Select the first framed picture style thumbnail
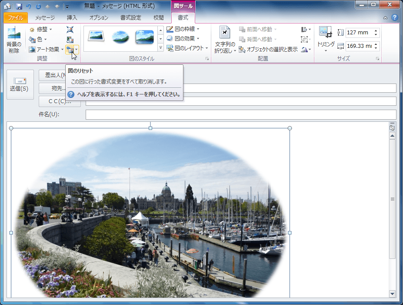The height and width of the screenshot is (305, 403). (x=96, y=37)
